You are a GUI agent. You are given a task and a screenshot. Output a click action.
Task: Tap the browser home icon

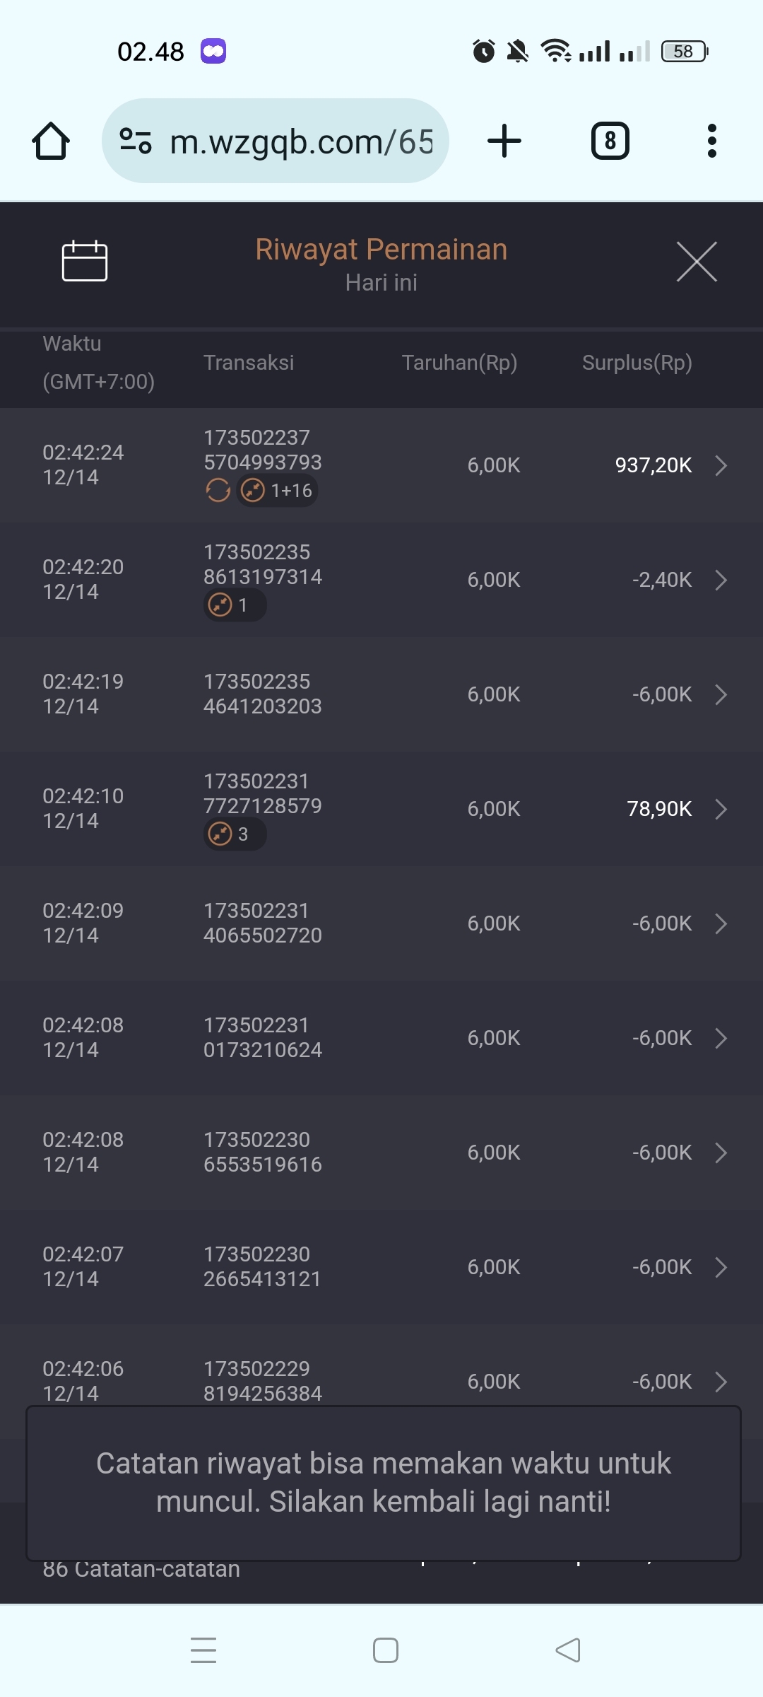coord(51,141)
